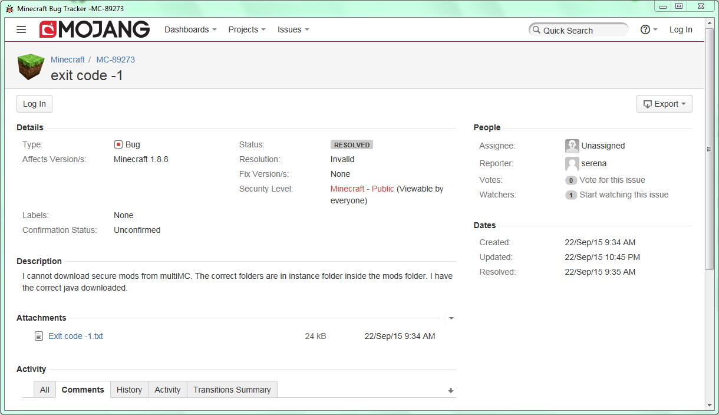Click the votes counter badge
The height and width of the screenshot is (415, 719).
pos(570,180)
